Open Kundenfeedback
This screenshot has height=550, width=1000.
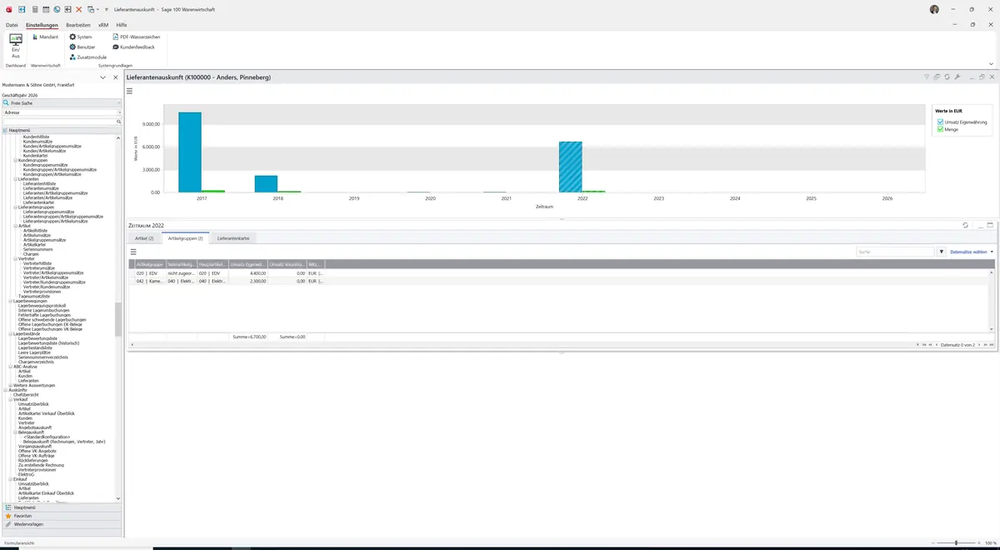click(133, 47)
